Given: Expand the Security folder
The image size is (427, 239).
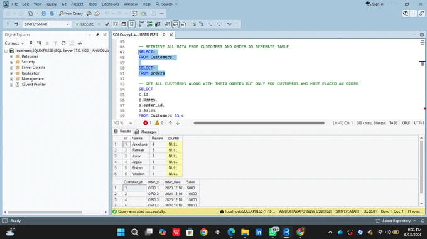Looking at the screenshot, I should click(x=12, y=62).
